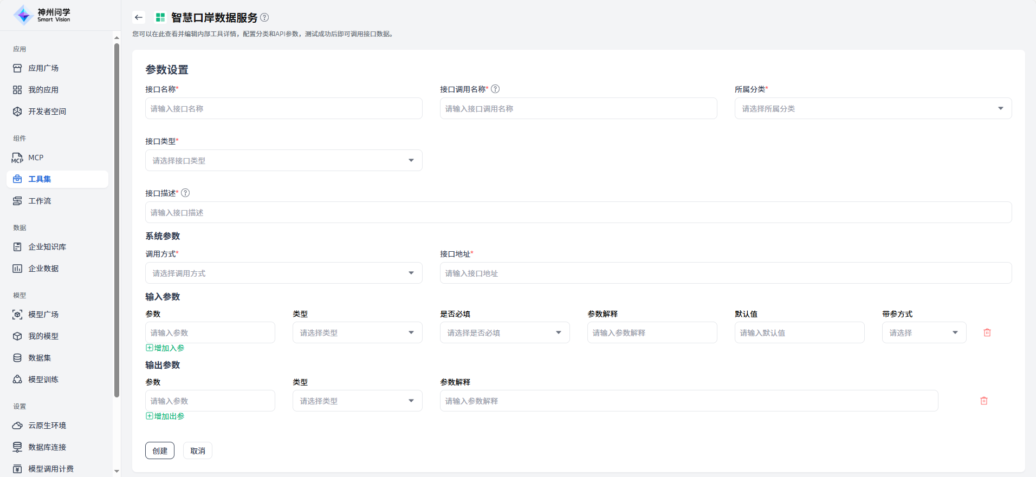Open 企业知识库 in sidebar

coord(47,247)
